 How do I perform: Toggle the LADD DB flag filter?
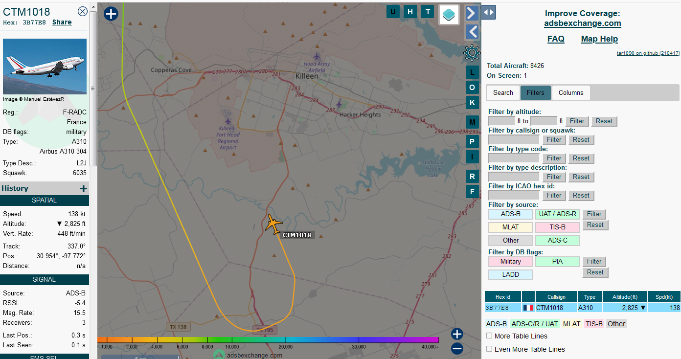[510, 275]
